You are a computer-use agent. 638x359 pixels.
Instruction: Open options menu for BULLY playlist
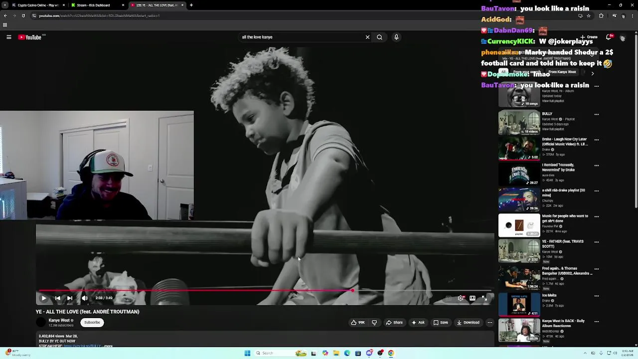click(597, 115)
